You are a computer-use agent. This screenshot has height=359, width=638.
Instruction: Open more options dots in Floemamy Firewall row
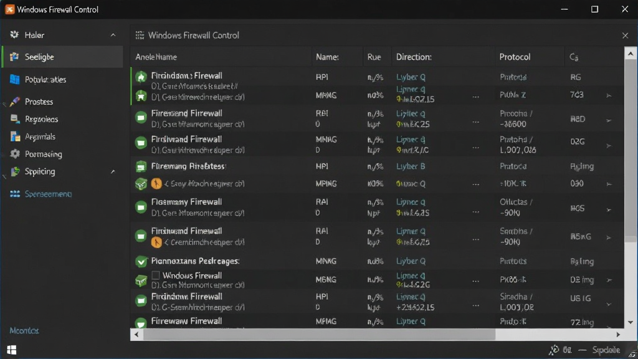(475, 212)
